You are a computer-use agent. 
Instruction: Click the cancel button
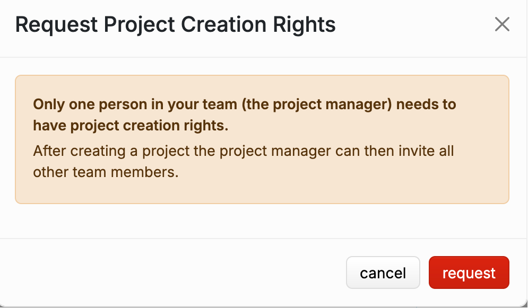[383, 273]
